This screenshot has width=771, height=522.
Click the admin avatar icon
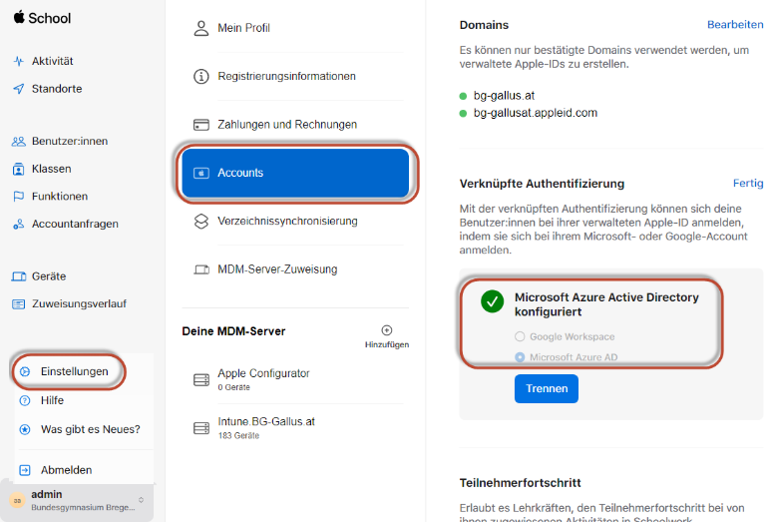click(x=17, y=500)
